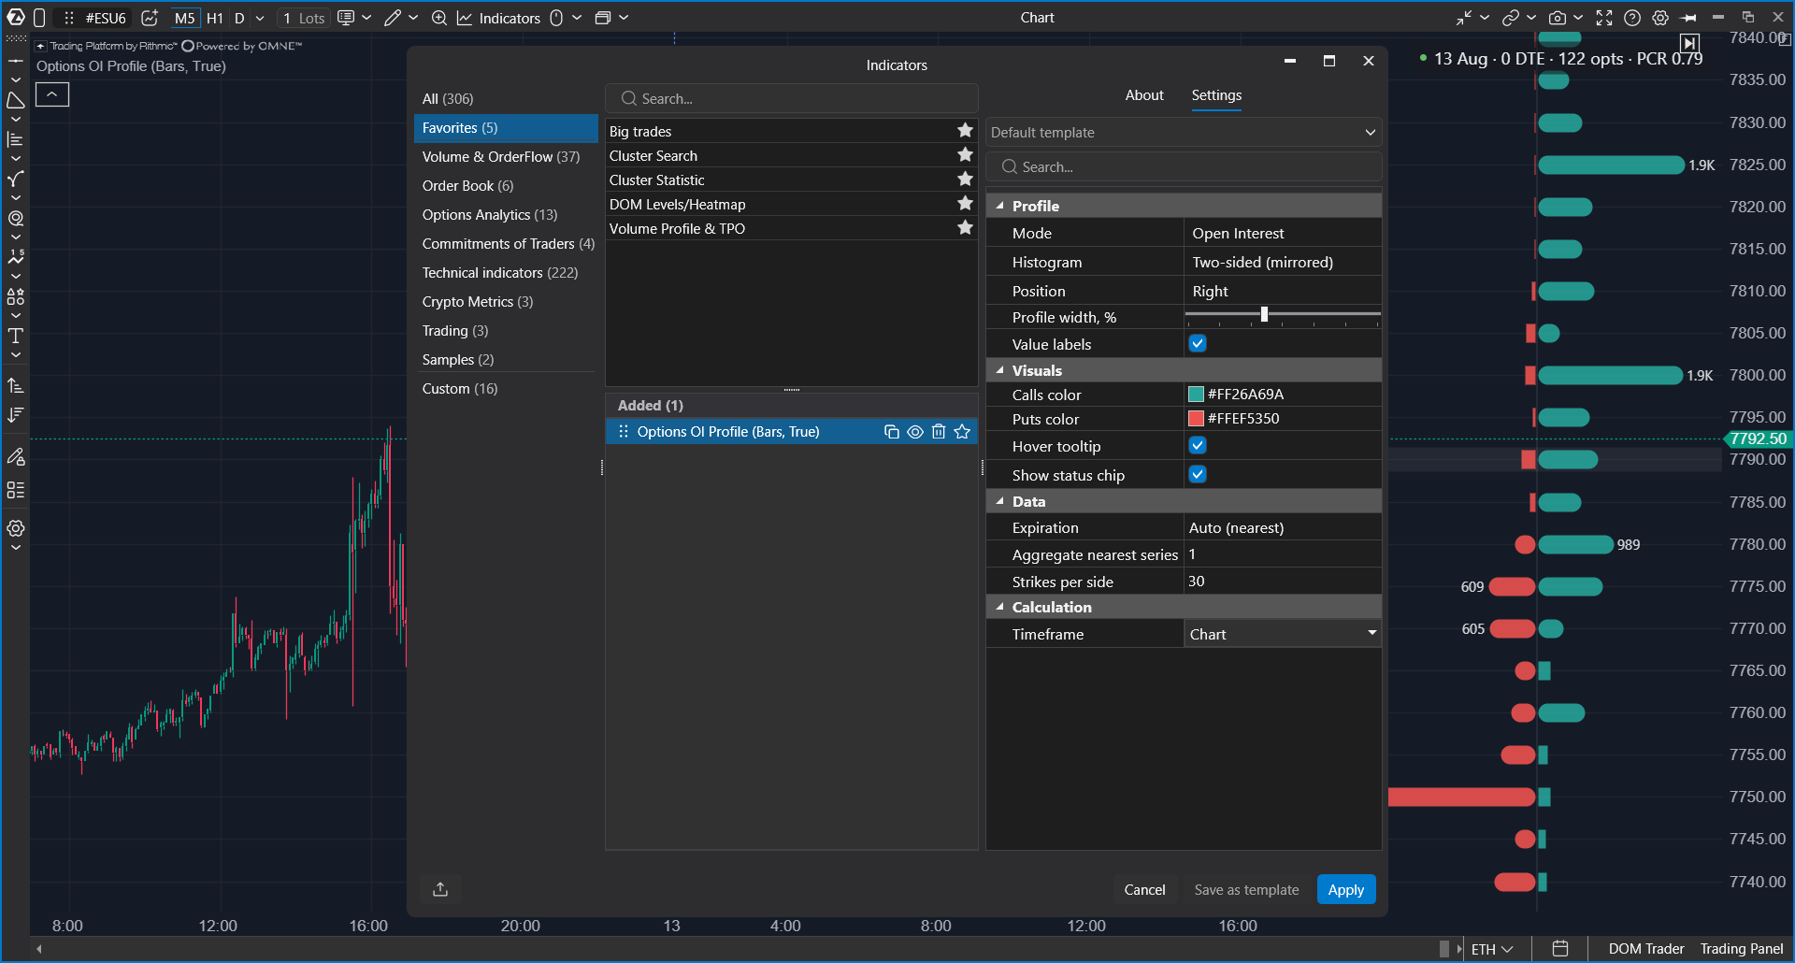Click the Puts color swatch
The width and height of the screenshot is (1795, 963).
1196,419
